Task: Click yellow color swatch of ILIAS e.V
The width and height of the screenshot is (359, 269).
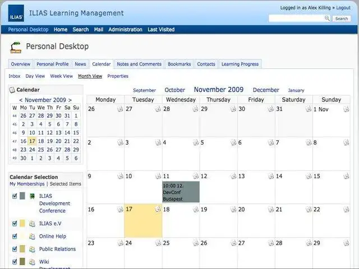Action: [22, 224]
